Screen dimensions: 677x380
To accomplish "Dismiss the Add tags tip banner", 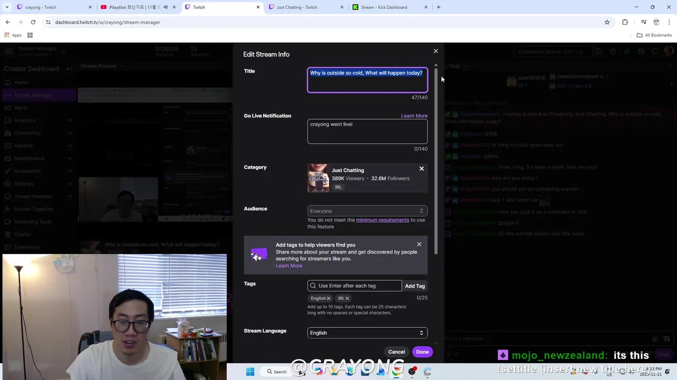I will point(419,244).
